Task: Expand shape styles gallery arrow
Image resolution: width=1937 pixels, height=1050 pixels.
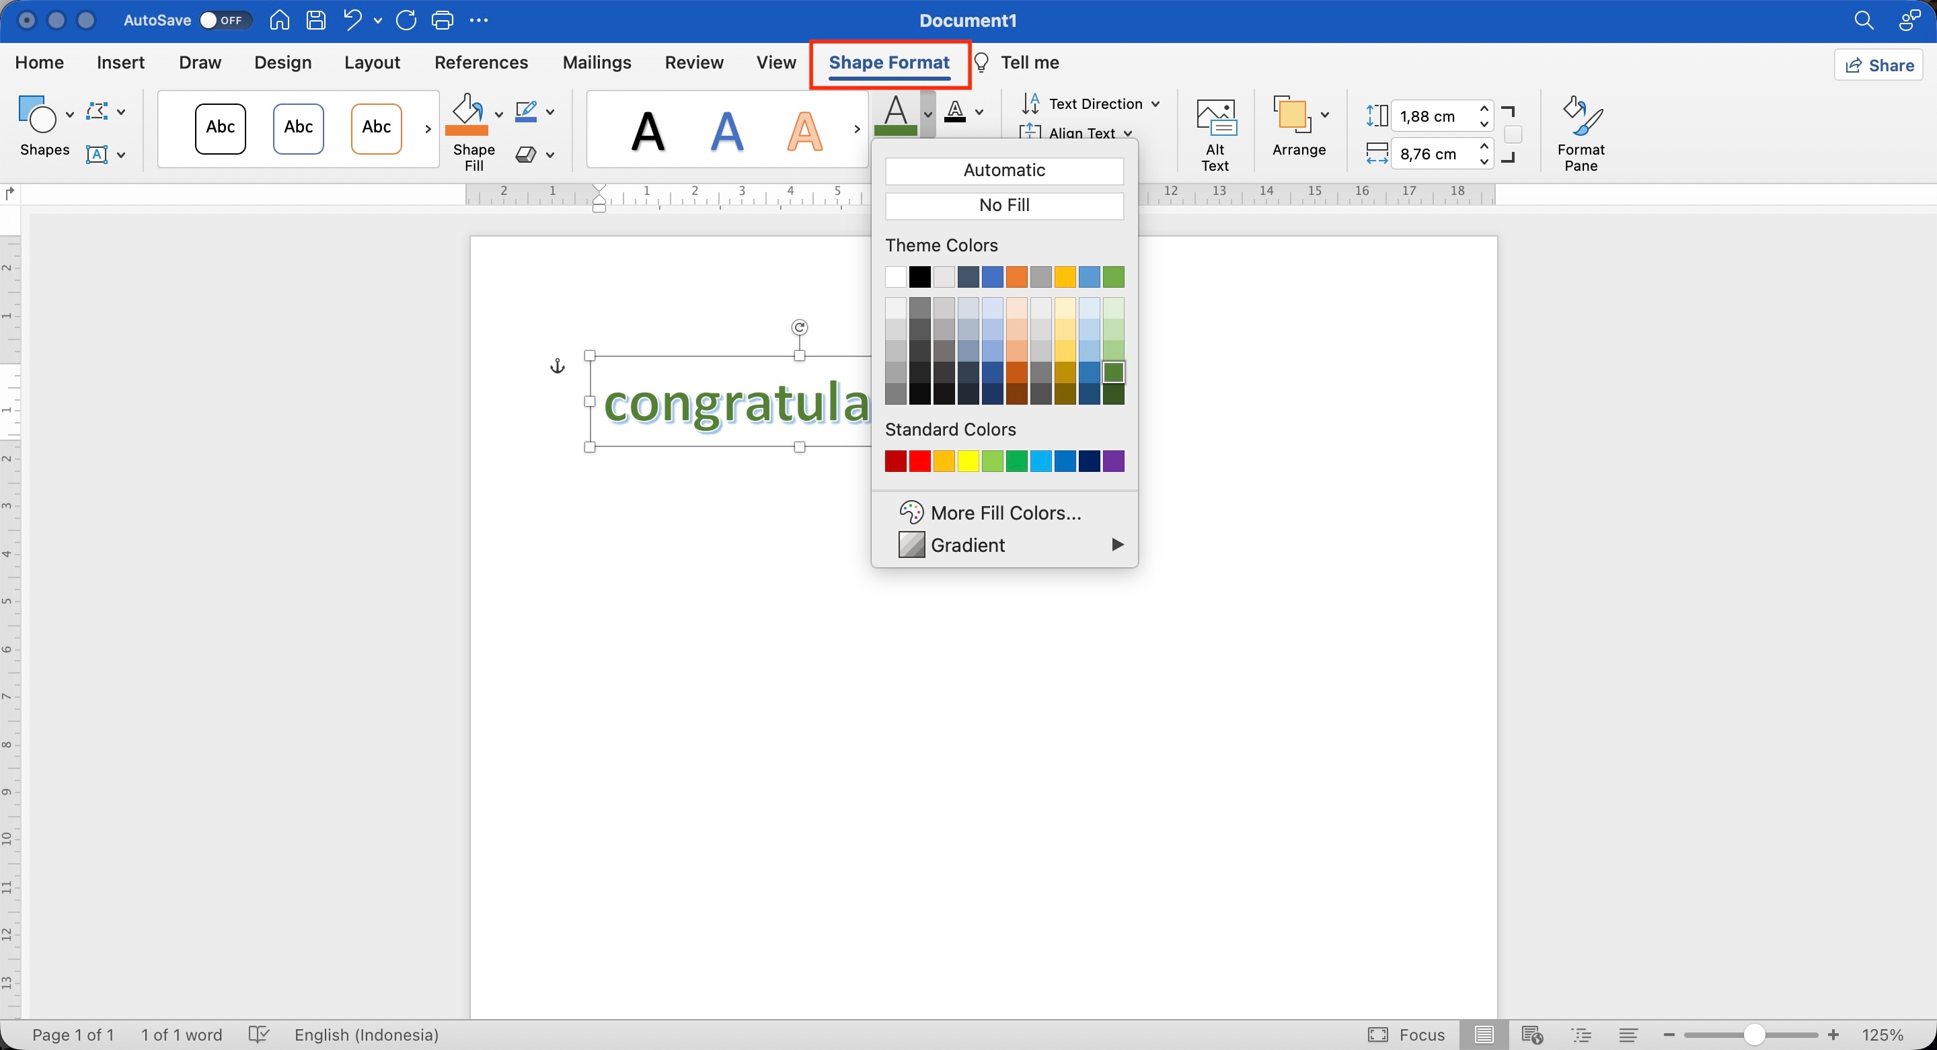Action: pos(428,129)
